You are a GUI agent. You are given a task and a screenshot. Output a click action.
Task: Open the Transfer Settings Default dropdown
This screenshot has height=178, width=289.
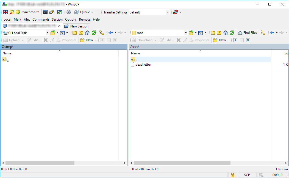pos(168,12)
